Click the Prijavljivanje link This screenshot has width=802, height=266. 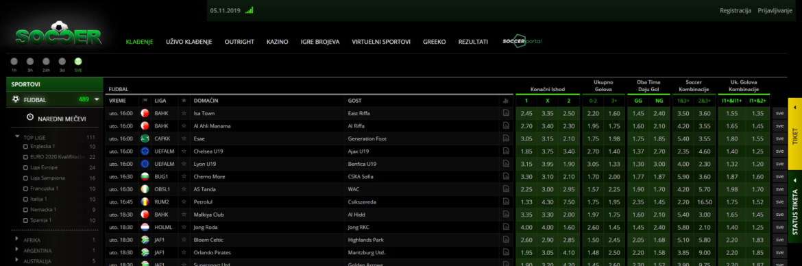[x=775, y=11]
